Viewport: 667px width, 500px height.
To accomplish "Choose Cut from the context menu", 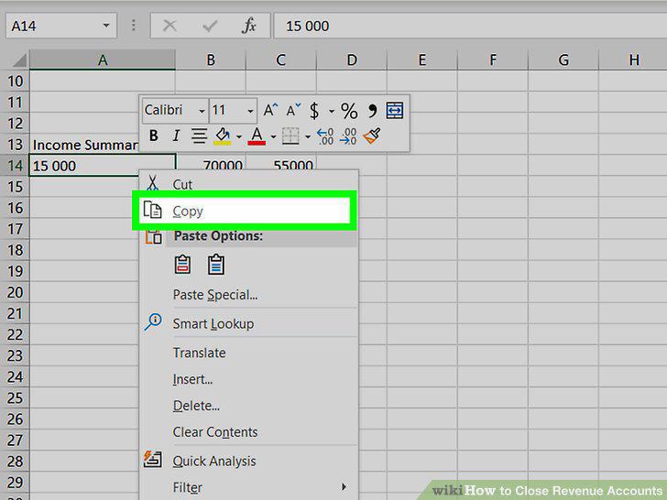I will 249,184.
